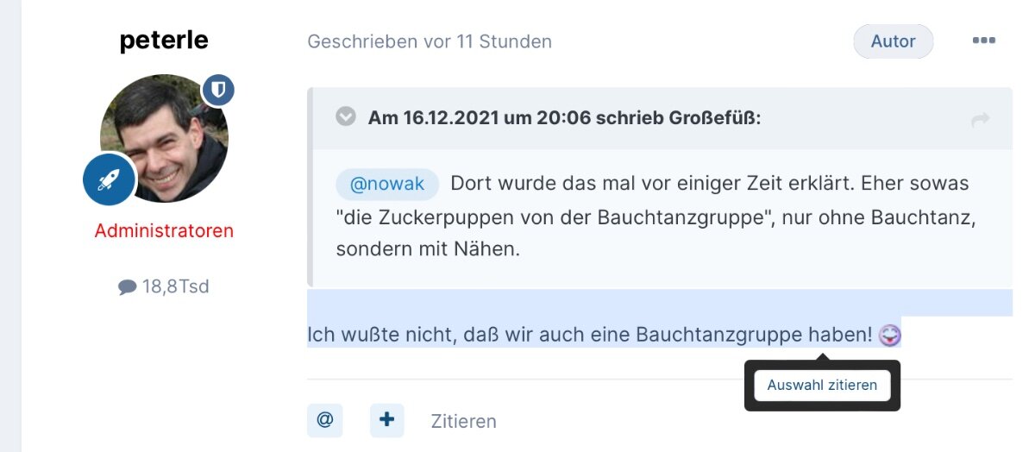Open peterle's profile via username

click(164, 40)
